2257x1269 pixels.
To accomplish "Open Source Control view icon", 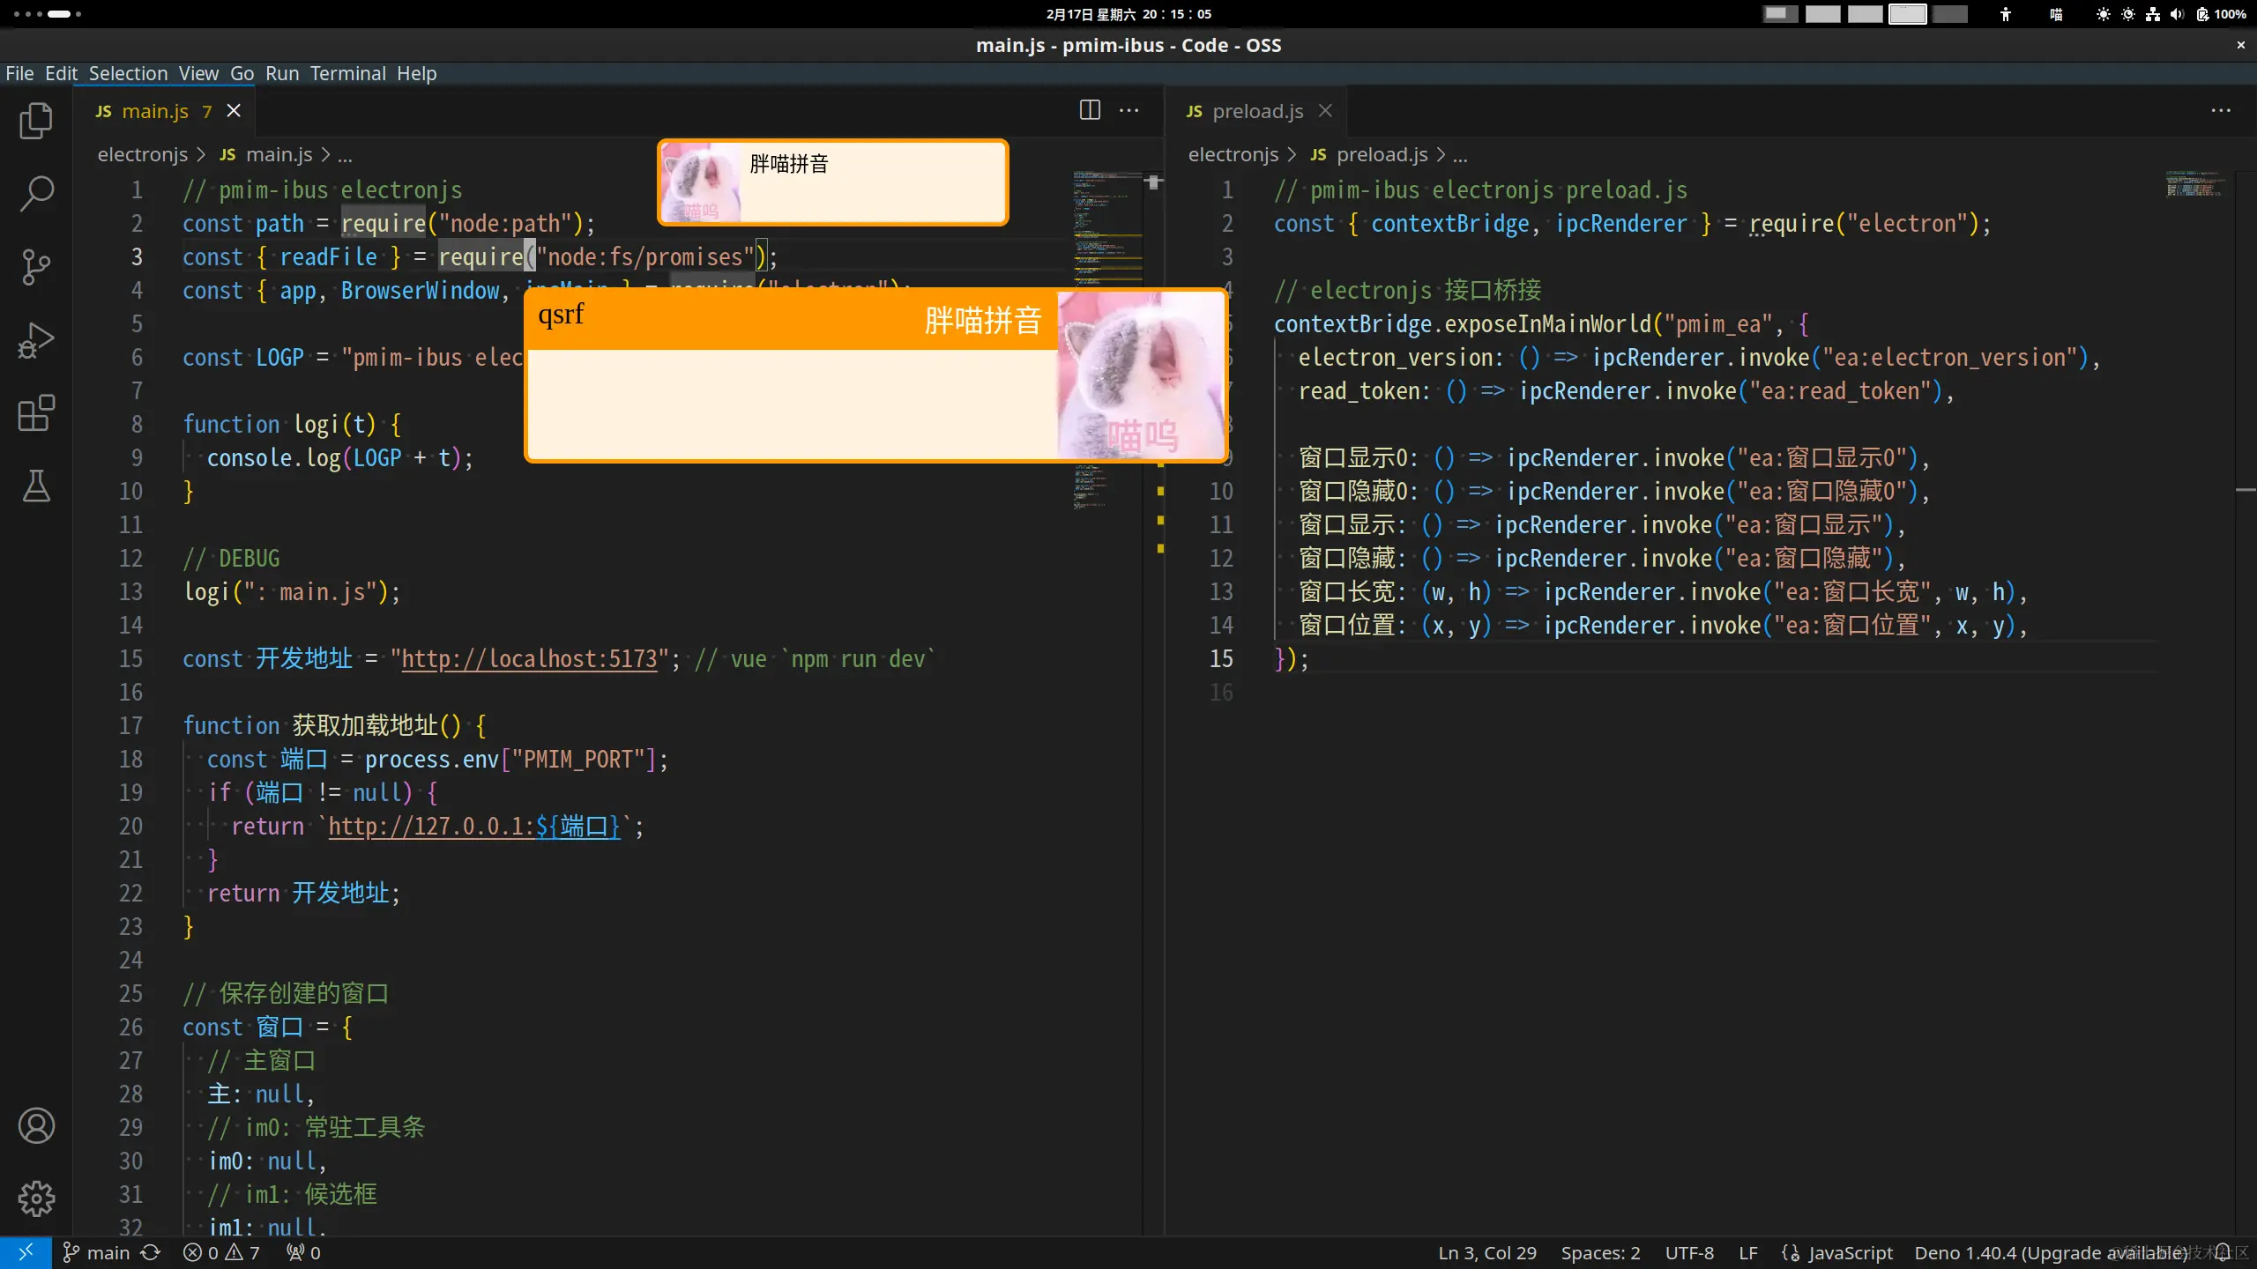I will click(36, 267).
